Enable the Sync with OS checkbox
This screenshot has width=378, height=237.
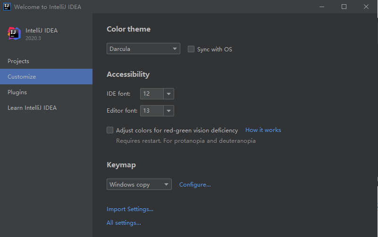click(191, 49)
